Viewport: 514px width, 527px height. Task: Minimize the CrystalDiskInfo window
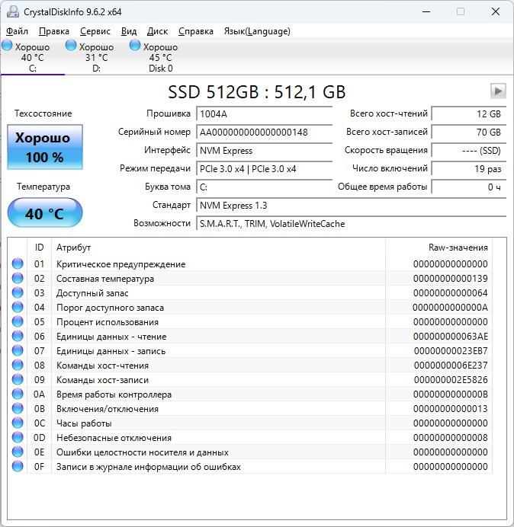point(426,11)
